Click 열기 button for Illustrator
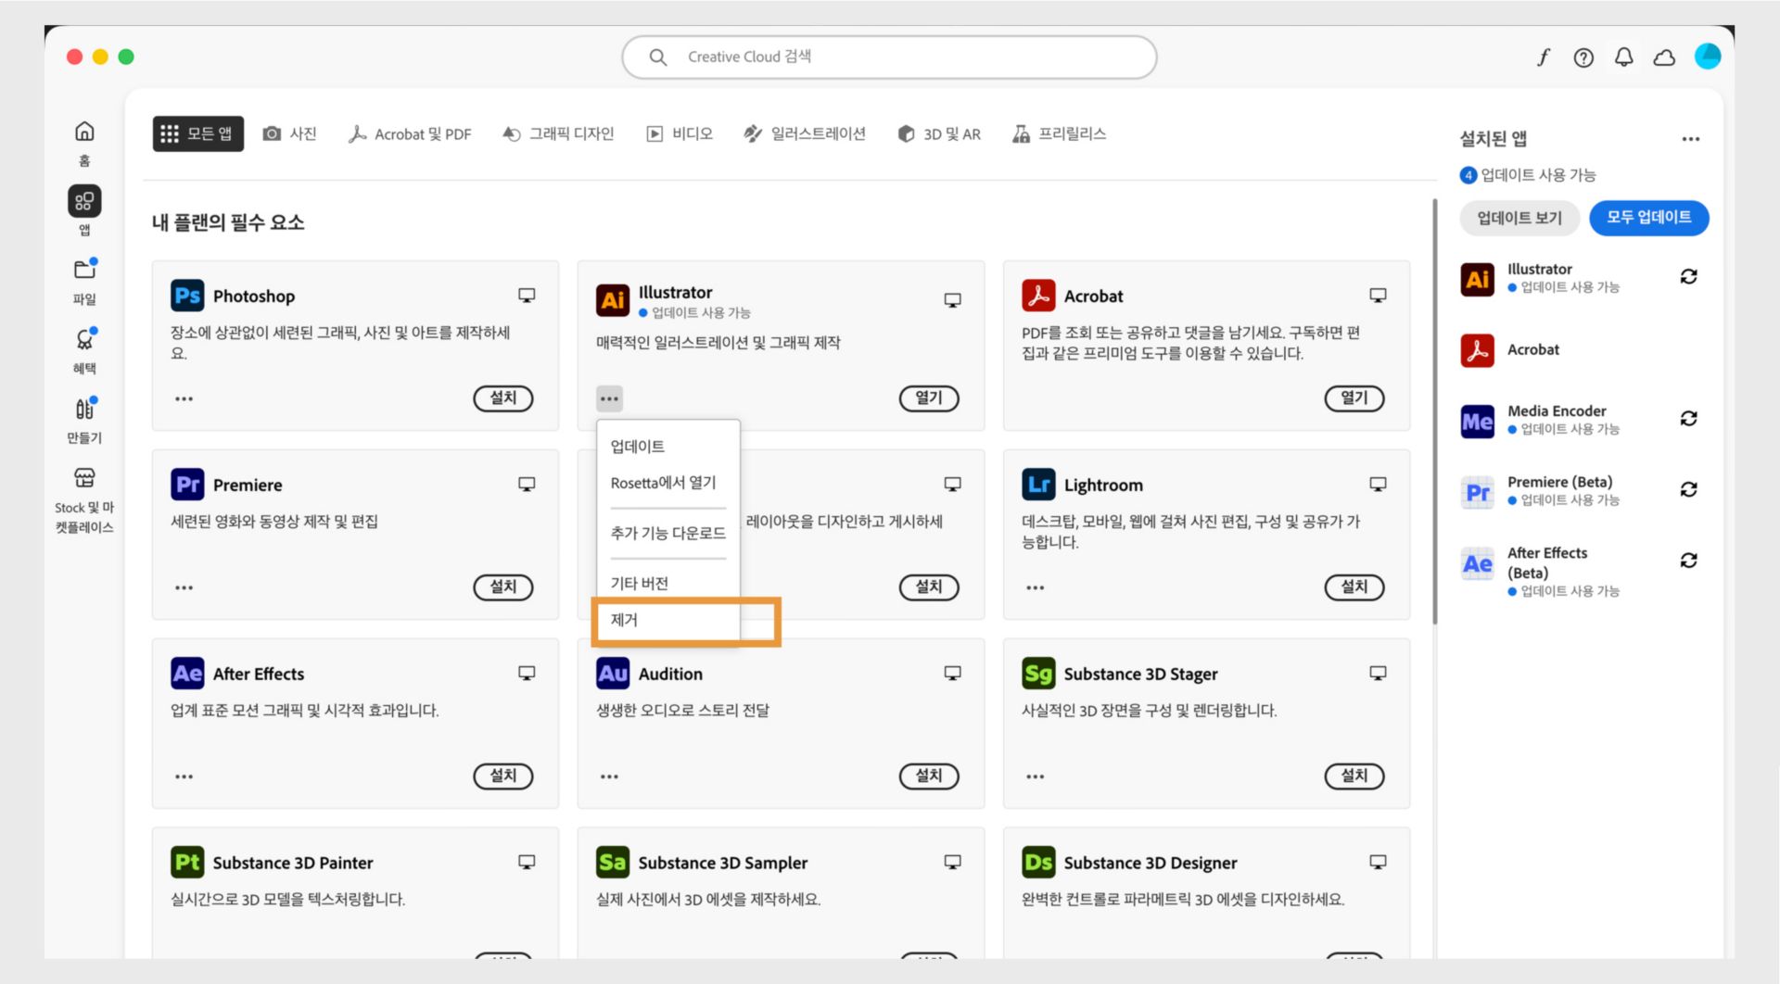This screenshot has height=984, width=1780. tap(929, 398)
